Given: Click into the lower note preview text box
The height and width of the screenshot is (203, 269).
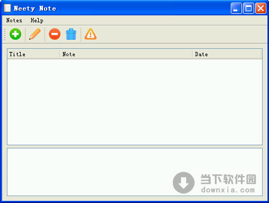Looking at the screenshot, I should point(135,172).
